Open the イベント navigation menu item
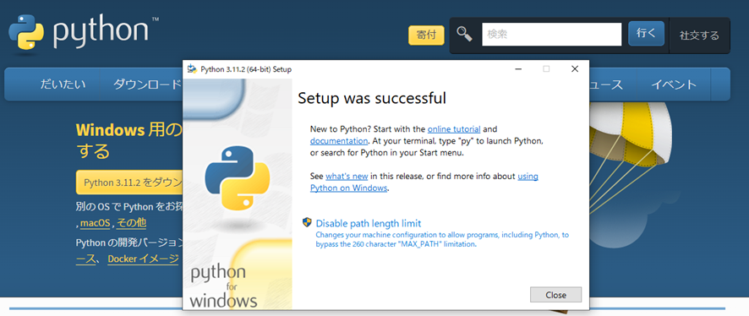 pos(674,84)
